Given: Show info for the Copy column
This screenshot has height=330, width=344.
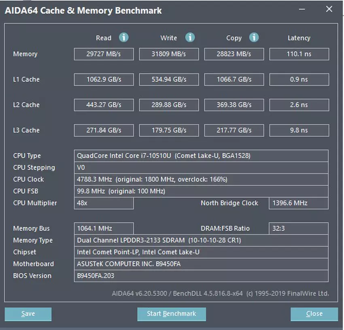Looking at the screenshot, I should pos(254,38).
